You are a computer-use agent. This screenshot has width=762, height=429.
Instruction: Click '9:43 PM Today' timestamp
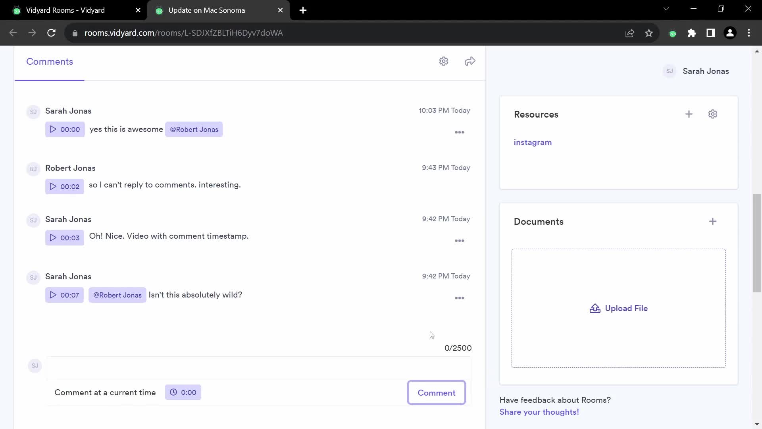point(446,168)
